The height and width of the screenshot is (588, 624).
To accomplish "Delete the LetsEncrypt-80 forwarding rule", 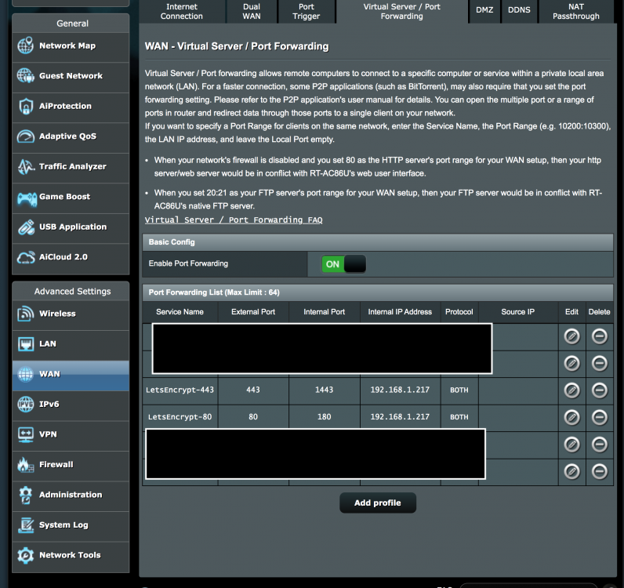I will click(600, 418).
